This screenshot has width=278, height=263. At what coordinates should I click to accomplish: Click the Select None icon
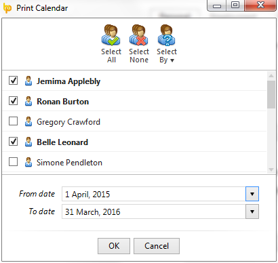tap(139, 35)
